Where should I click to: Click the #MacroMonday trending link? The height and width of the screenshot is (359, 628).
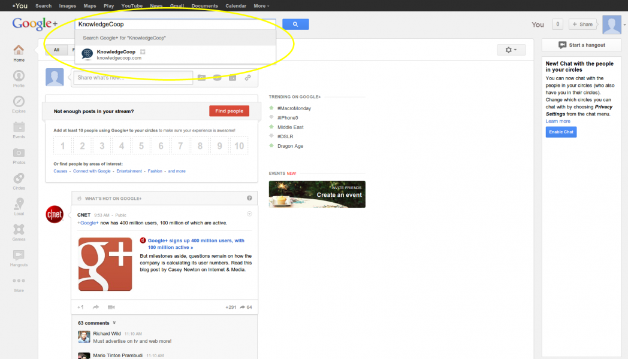click(x=294, y=108)
